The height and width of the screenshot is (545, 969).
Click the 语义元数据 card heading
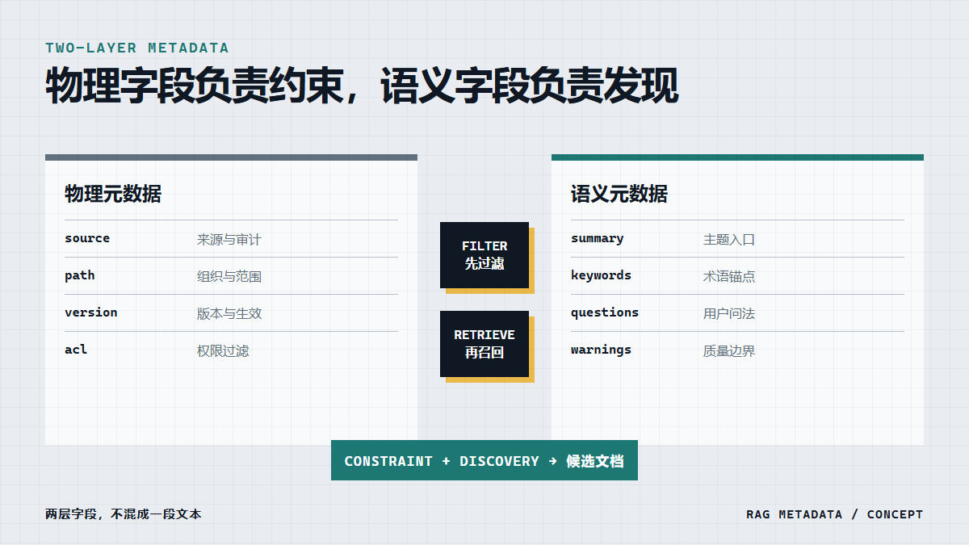click(619, 194)
